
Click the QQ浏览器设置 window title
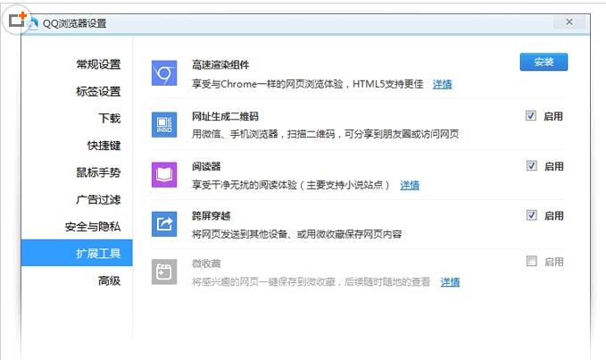pos(74,23)
